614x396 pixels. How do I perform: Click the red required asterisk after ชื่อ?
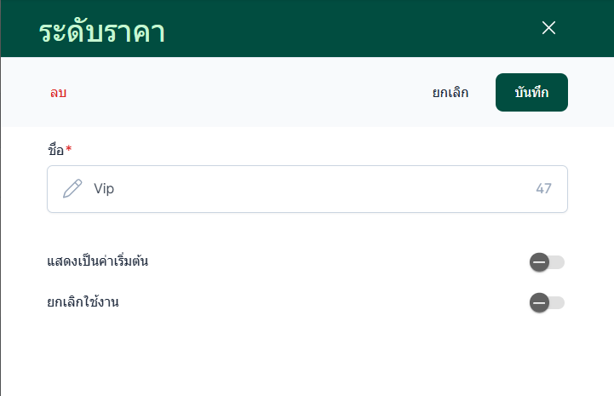[69, 150]
